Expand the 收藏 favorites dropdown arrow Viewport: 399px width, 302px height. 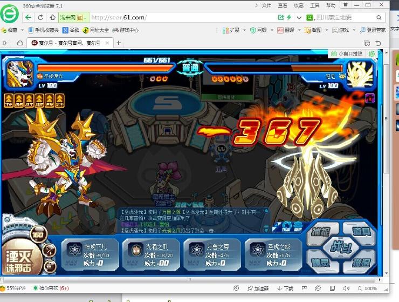click(x=23, y=30)
